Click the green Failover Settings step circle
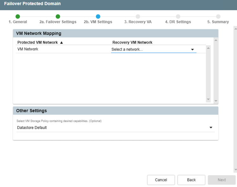 point(58,16)
